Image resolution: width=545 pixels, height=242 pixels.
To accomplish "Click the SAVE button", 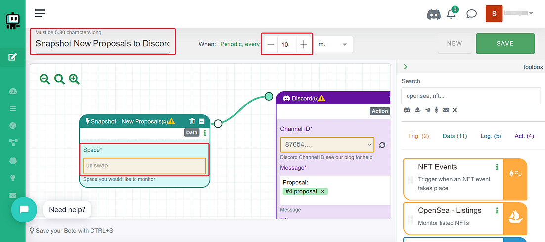I will [x=505, y=44].
